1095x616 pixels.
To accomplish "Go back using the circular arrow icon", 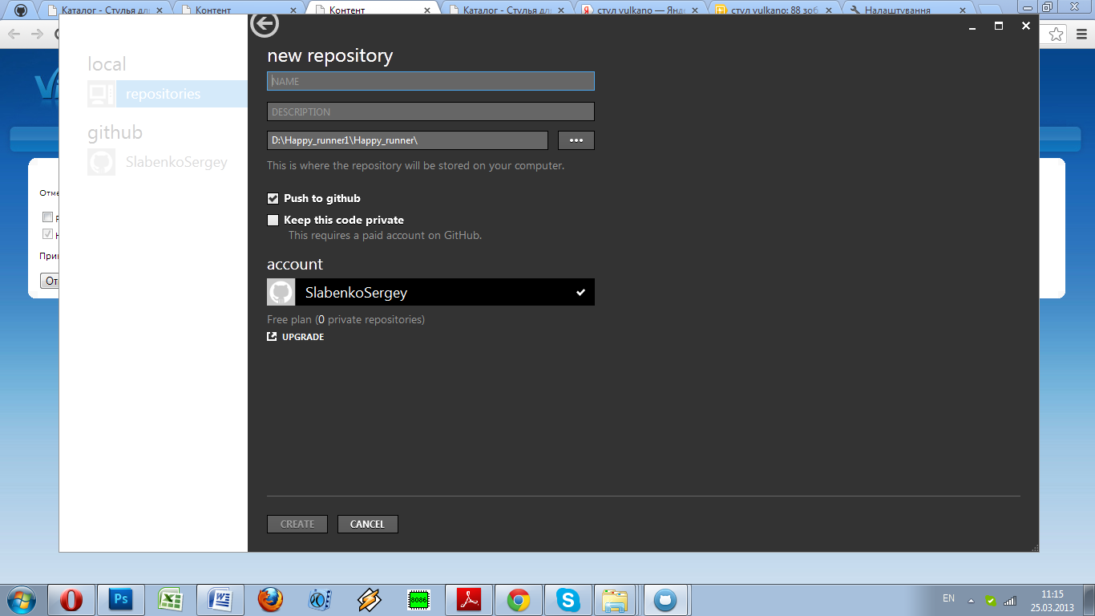I will pos(265,24).
